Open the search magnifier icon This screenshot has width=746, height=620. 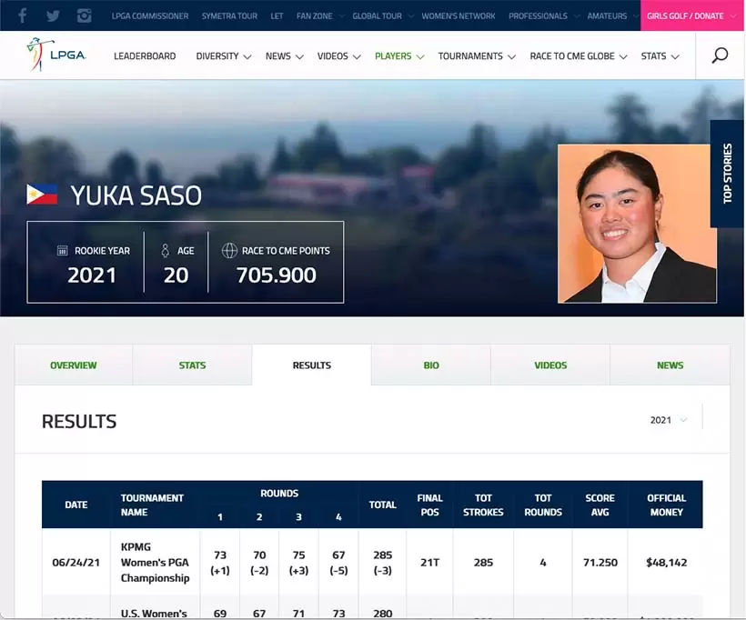point(720,55)
